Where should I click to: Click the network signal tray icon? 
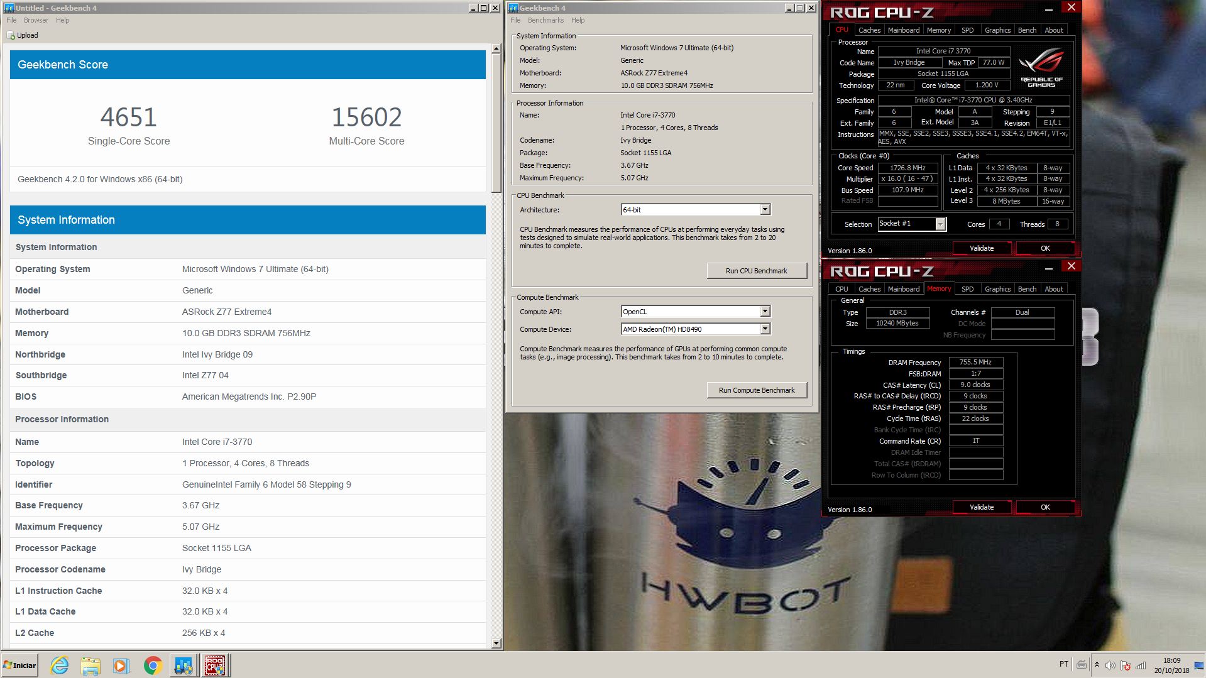pyautogui.click(x=1141, y=665)
